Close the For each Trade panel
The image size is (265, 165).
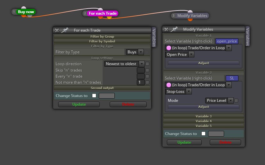57,30
